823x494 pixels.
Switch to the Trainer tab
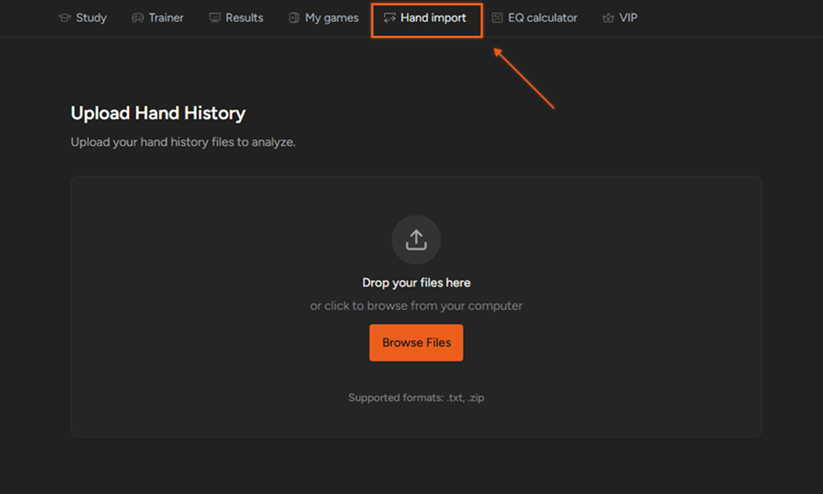coord(158,18)
